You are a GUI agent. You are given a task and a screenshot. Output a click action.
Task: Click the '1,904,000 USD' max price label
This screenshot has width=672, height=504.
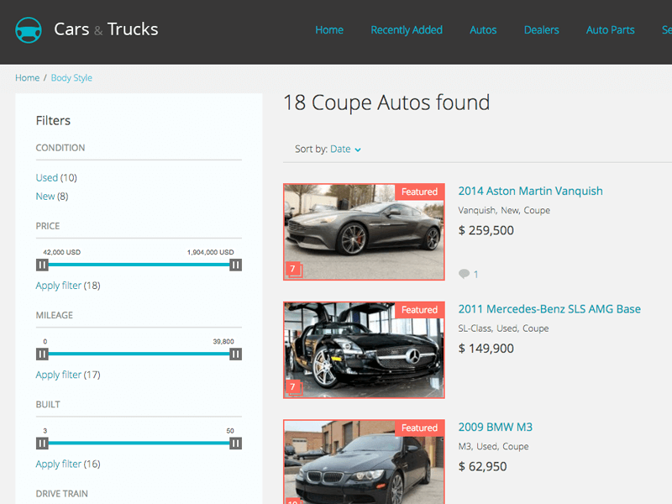coord(211,252)
